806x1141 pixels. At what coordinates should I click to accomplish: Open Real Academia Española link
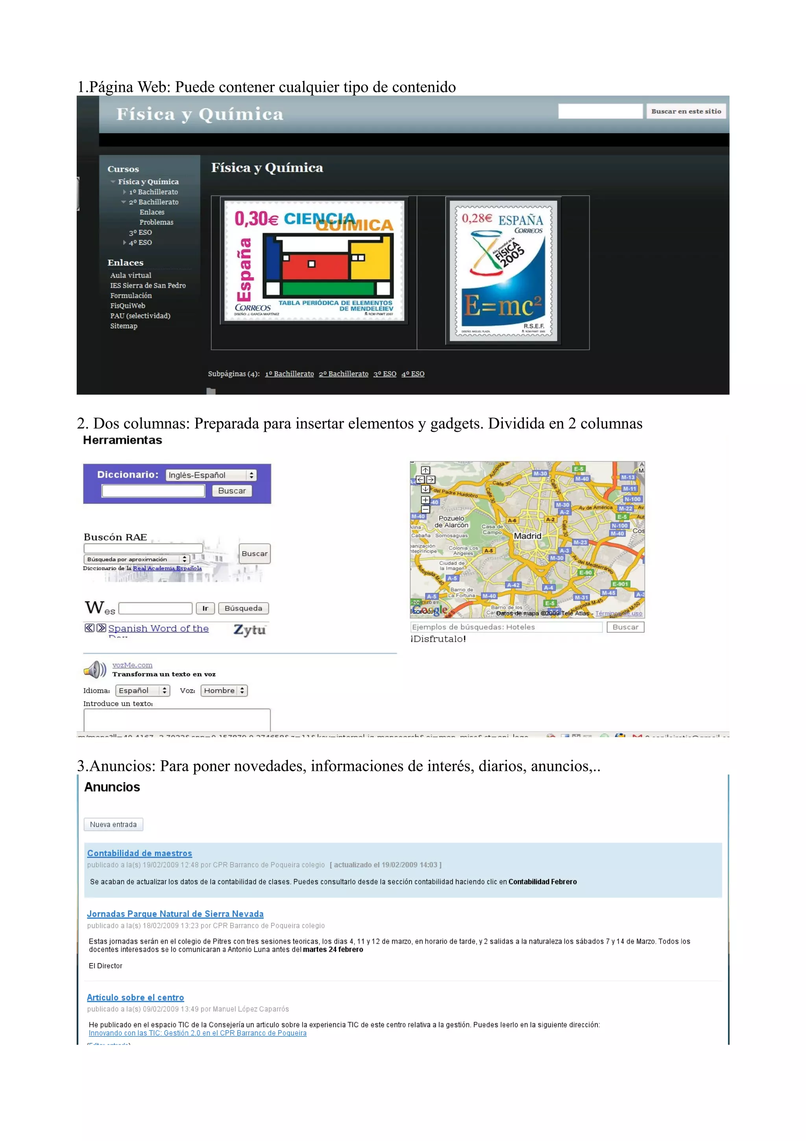[x=167, y=568]
